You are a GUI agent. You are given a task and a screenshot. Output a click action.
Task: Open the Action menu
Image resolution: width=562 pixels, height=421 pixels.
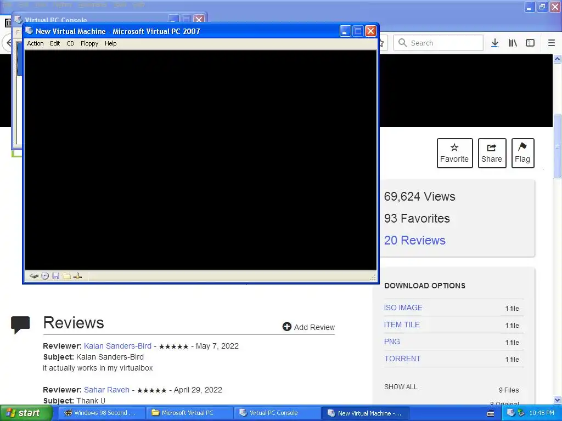[x=35, y=43]
